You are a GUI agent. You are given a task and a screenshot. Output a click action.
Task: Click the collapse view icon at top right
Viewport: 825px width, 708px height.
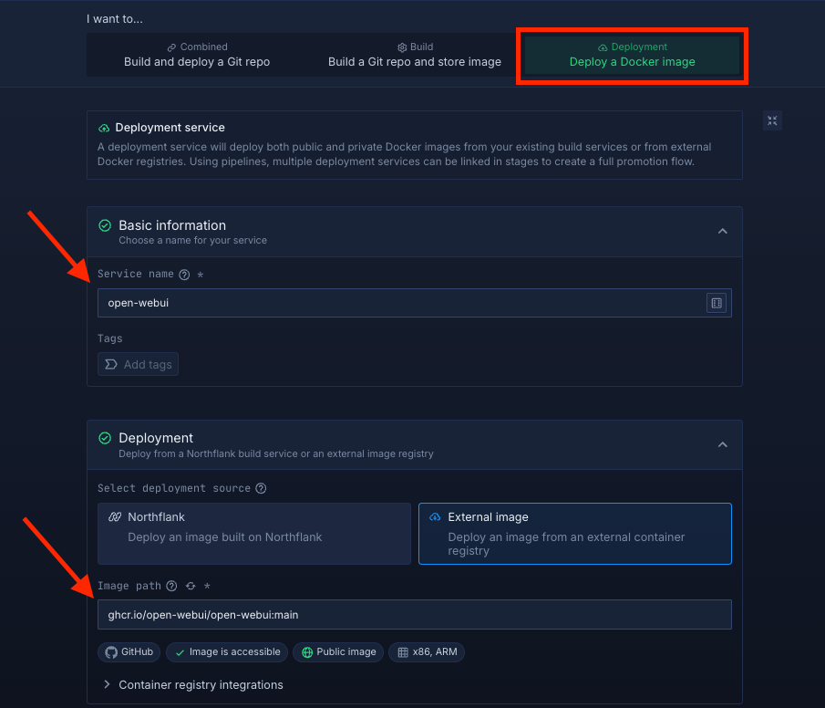(x=772, y=120)
